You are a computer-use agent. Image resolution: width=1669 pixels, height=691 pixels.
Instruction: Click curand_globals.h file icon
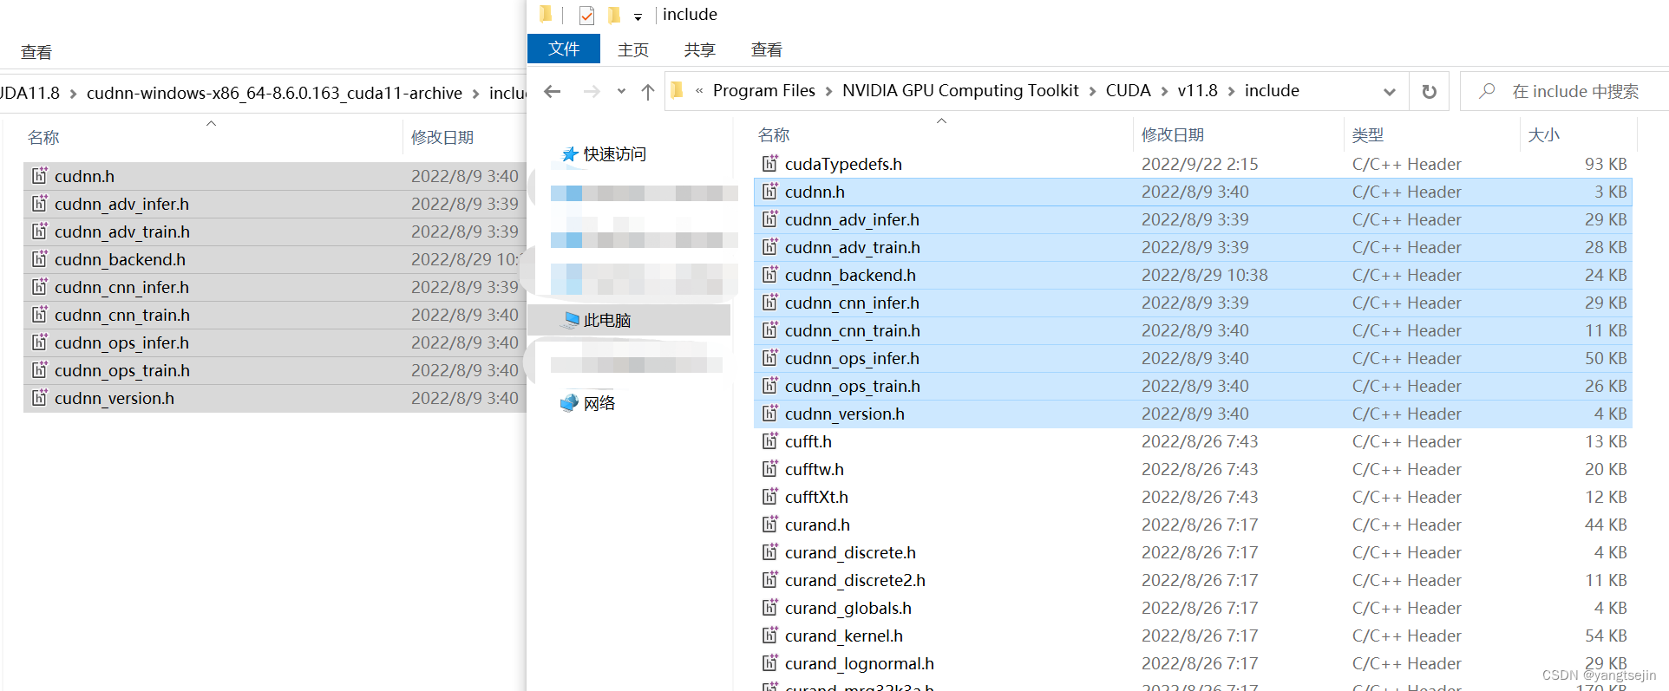pos(769,607)
